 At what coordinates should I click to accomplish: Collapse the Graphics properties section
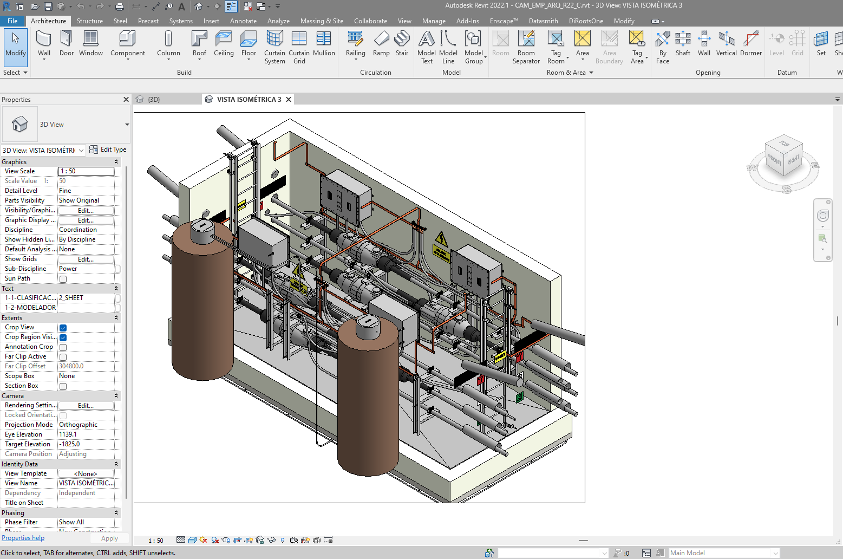(x=116, y=162)
